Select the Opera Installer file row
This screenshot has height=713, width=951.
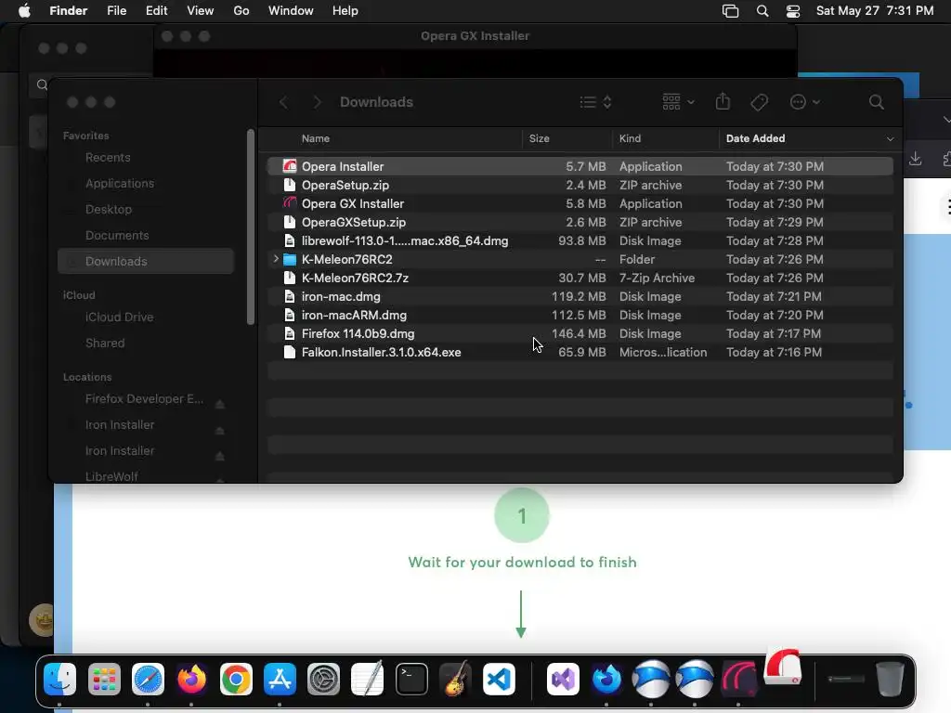click(x=580, y=166)
